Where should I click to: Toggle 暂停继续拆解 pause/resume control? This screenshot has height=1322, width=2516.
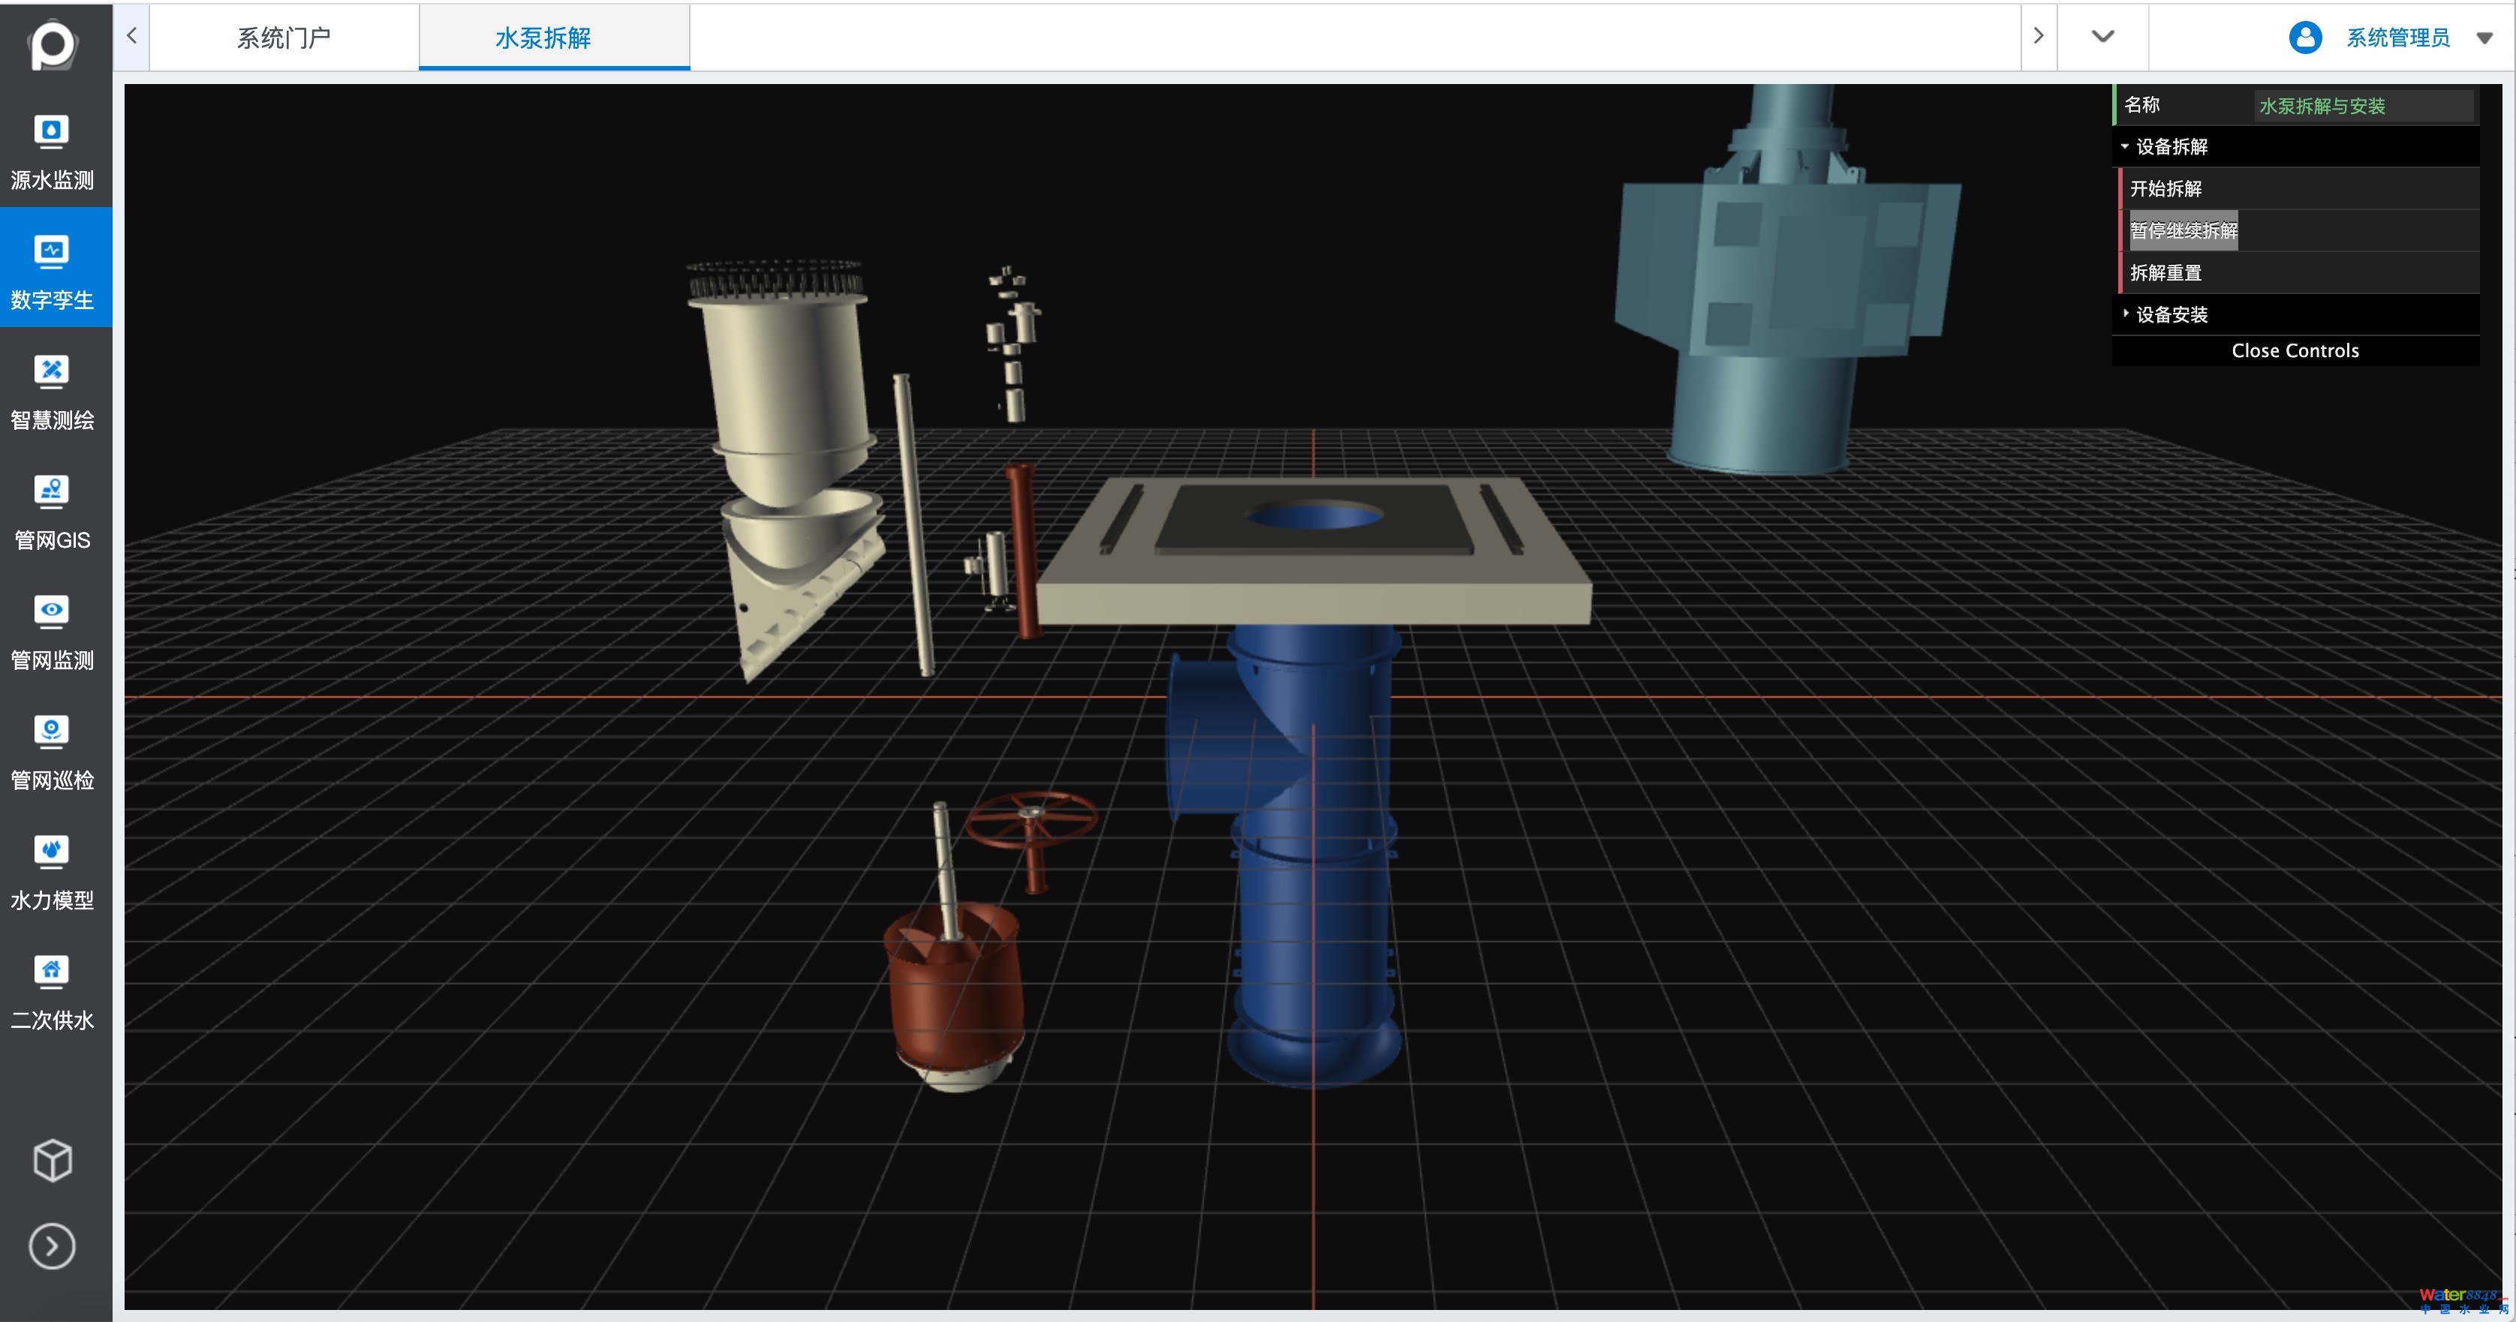pyautogui.click(x=2183, y=230)
